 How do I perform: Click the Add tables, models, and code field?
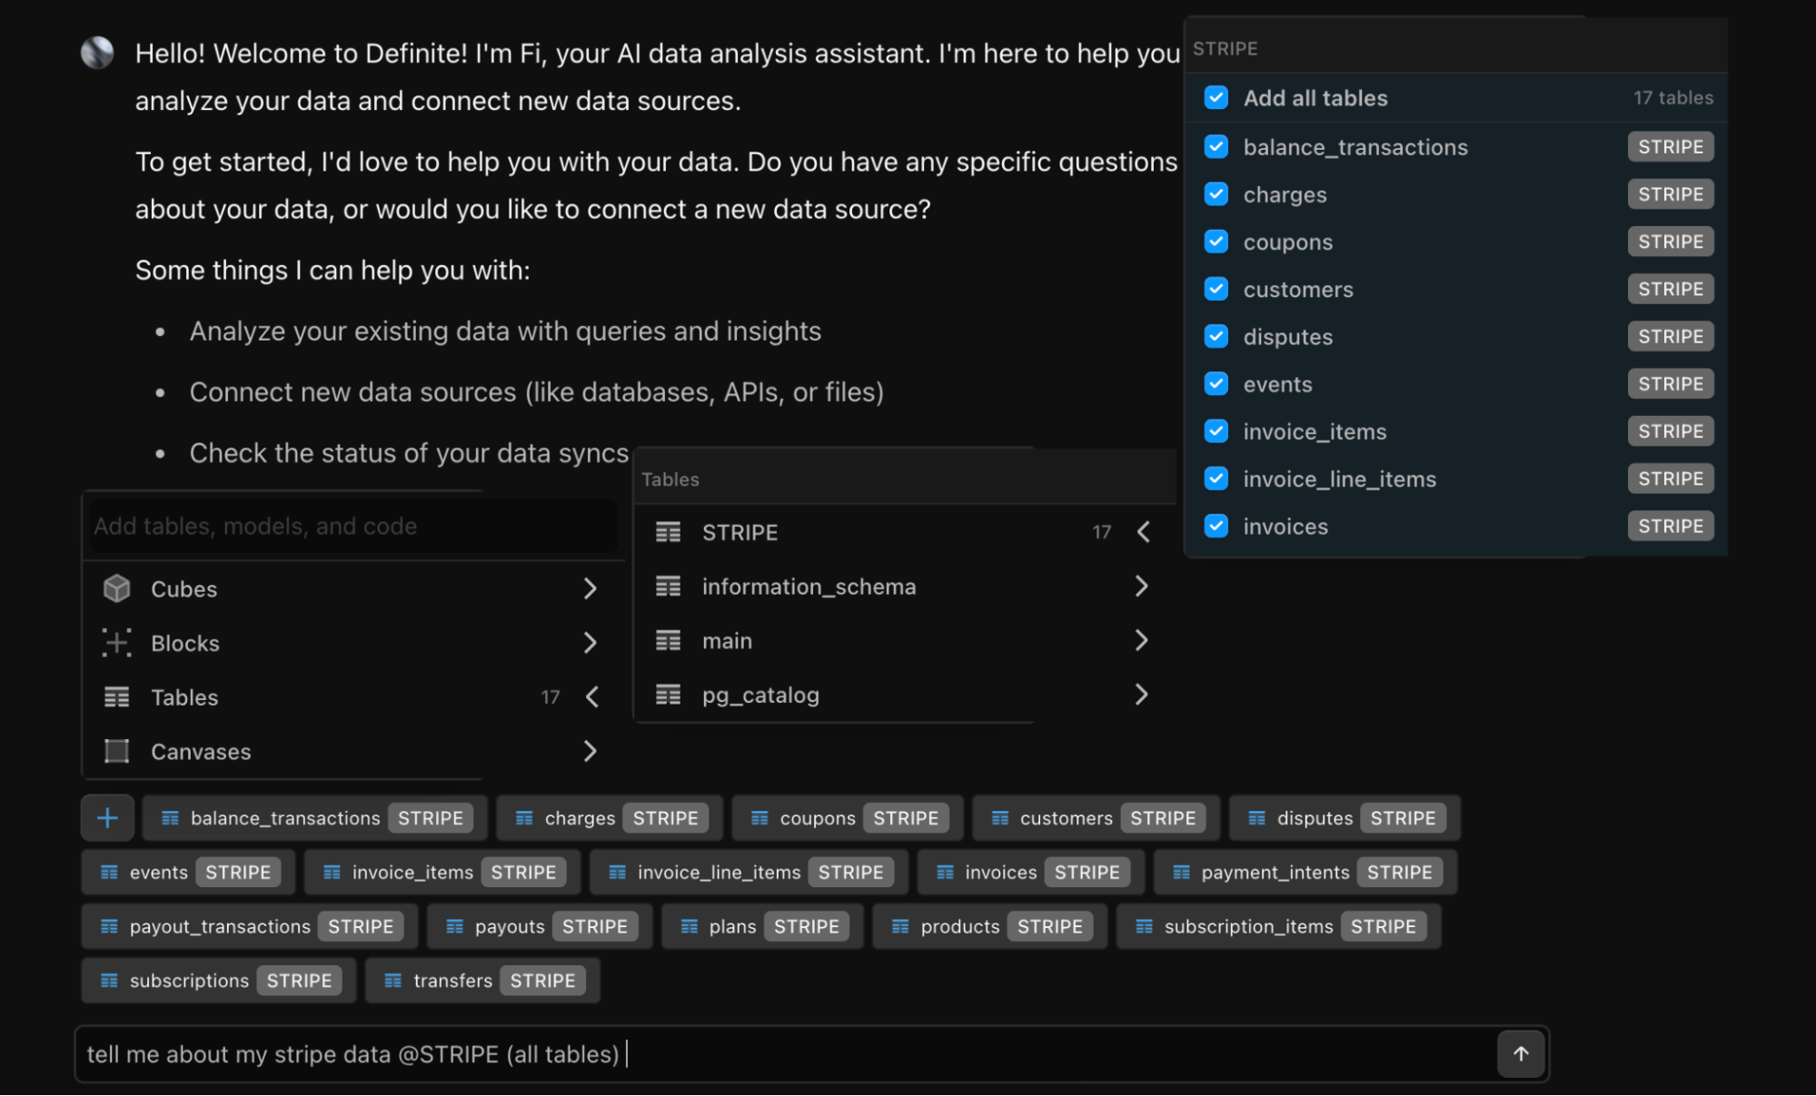point(352,527)
